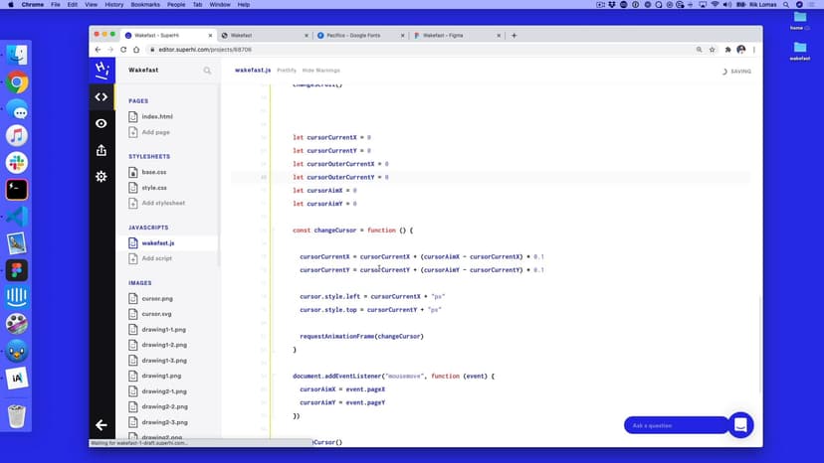Click the search icon beside Wakefast
The height and width of the screenshot is (463, 824).
click(x=207, y=71)
